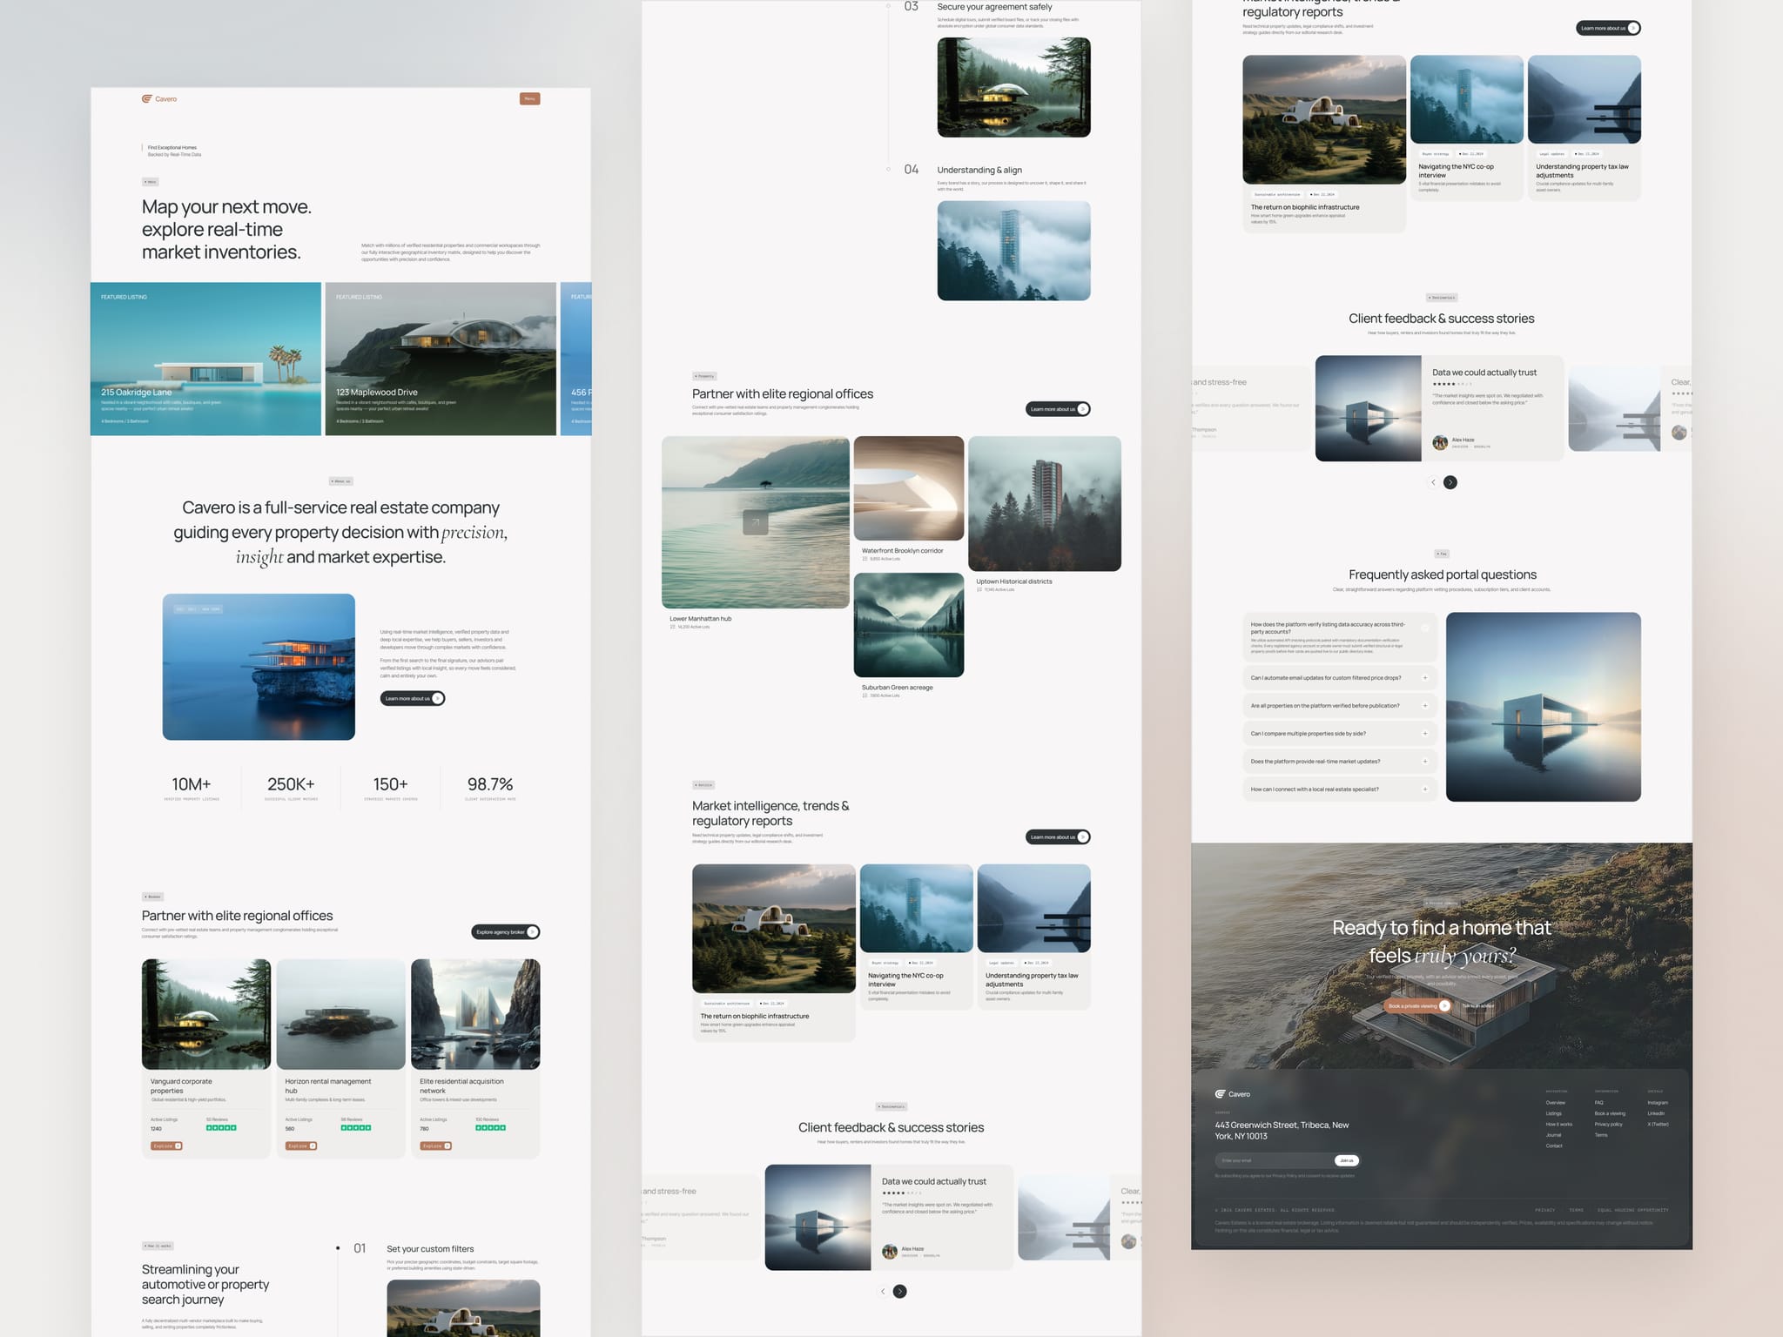Open the Menu button in the header

529,99
